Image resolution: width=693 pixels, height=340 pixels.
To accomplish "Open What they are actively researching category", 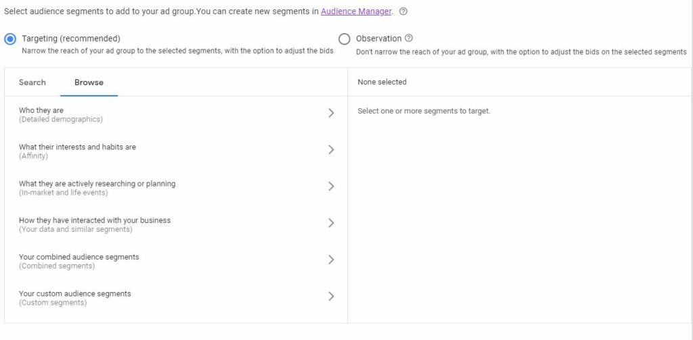I will (x=97, y=187).
